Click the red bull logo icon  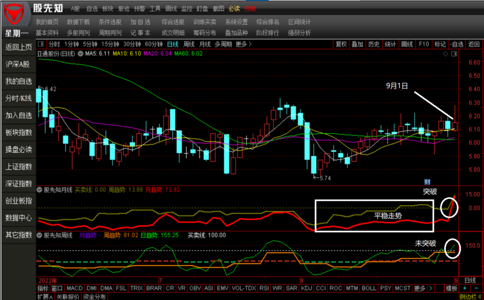pyautogui.click(x=14, y=14)
